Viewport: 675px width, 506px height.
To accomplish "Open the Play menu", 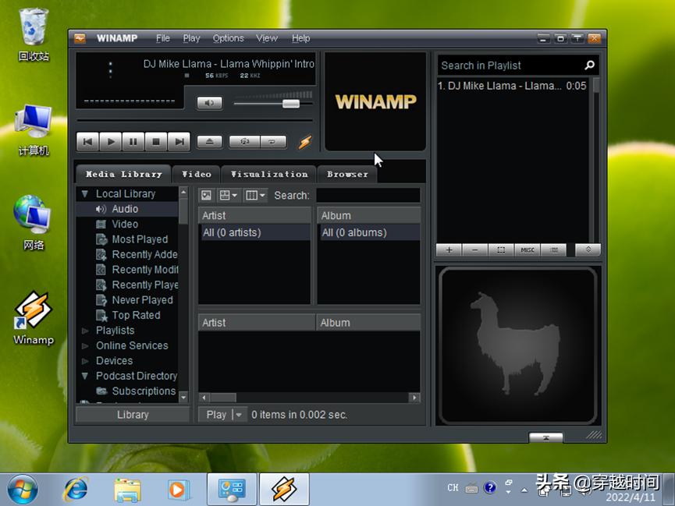I will (191, 38).
